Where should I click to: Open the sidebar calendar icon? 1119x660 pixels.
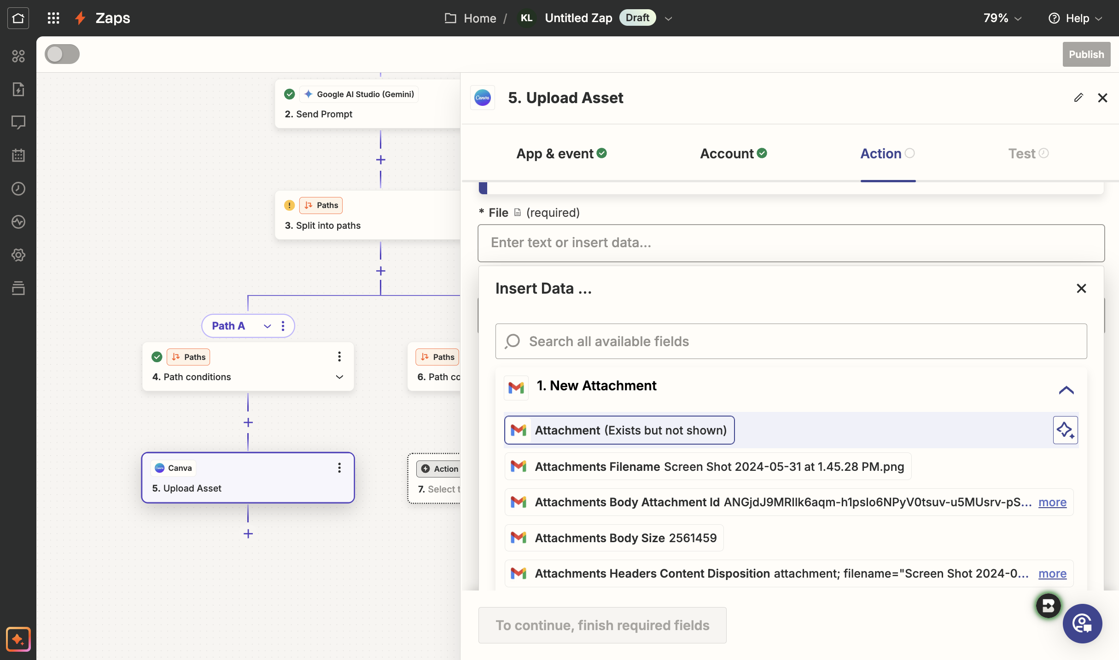[18, 156]
